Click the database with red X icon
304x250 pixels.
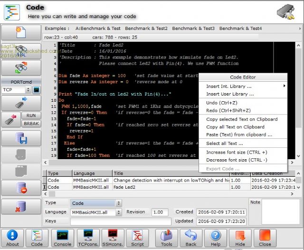21,206
